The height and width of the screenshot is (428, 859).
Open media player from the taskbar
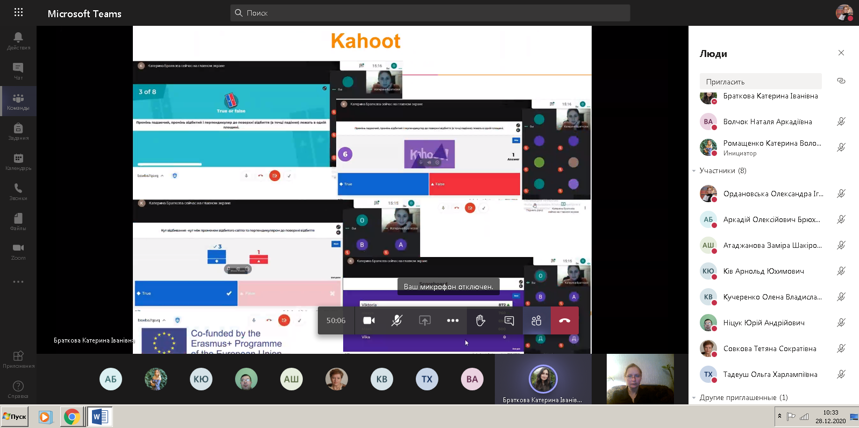(45, 417)
